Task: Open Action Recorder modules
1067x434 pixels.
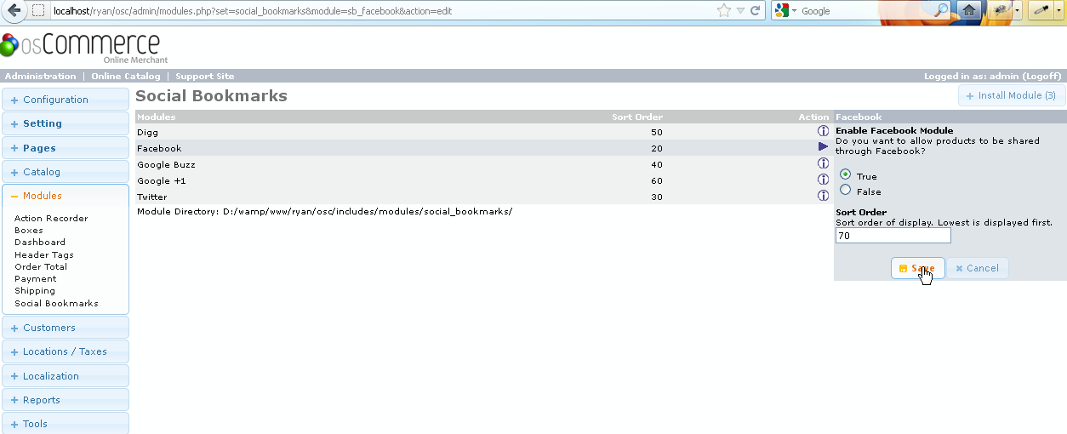Action: click(x=51, y=219)
